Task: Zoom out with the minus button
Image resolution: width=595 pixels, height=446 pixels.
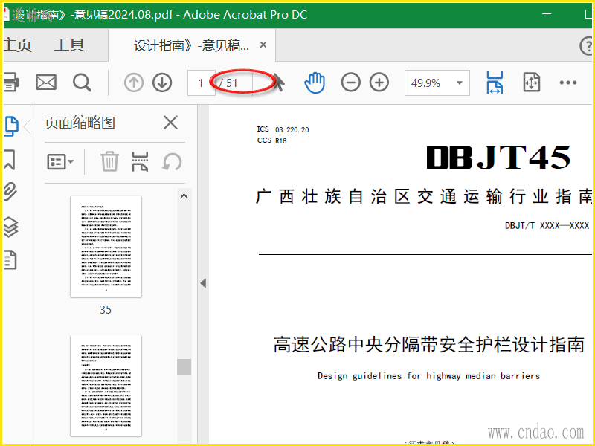Action: click(350, 83)
